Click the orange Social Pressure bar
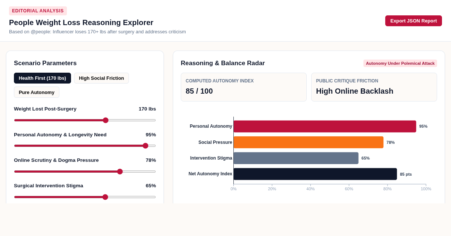 point(309,142)
